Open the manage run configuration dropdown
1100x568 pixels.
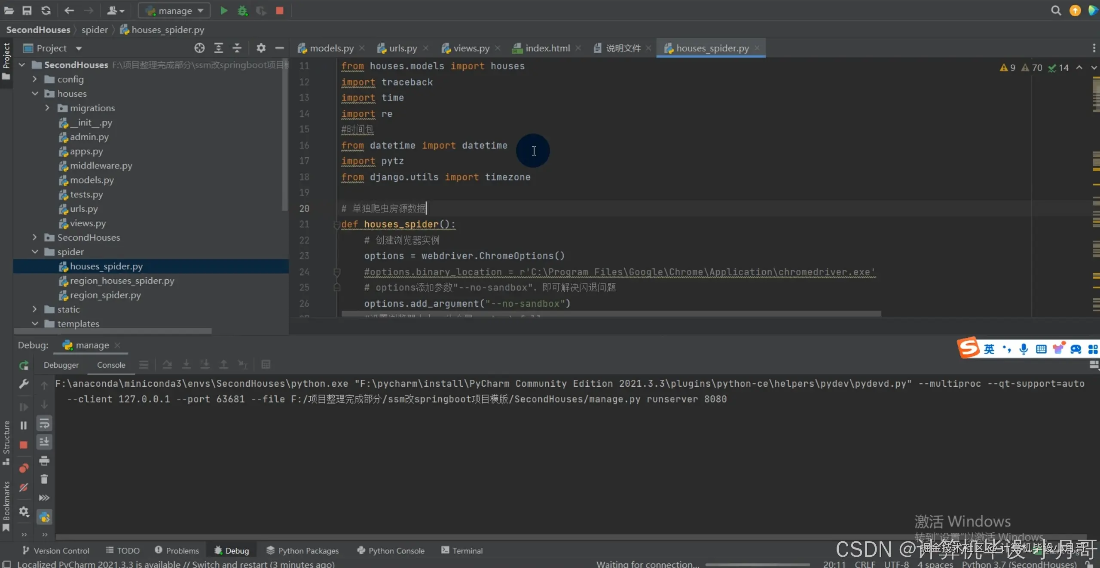click(174, 11)
